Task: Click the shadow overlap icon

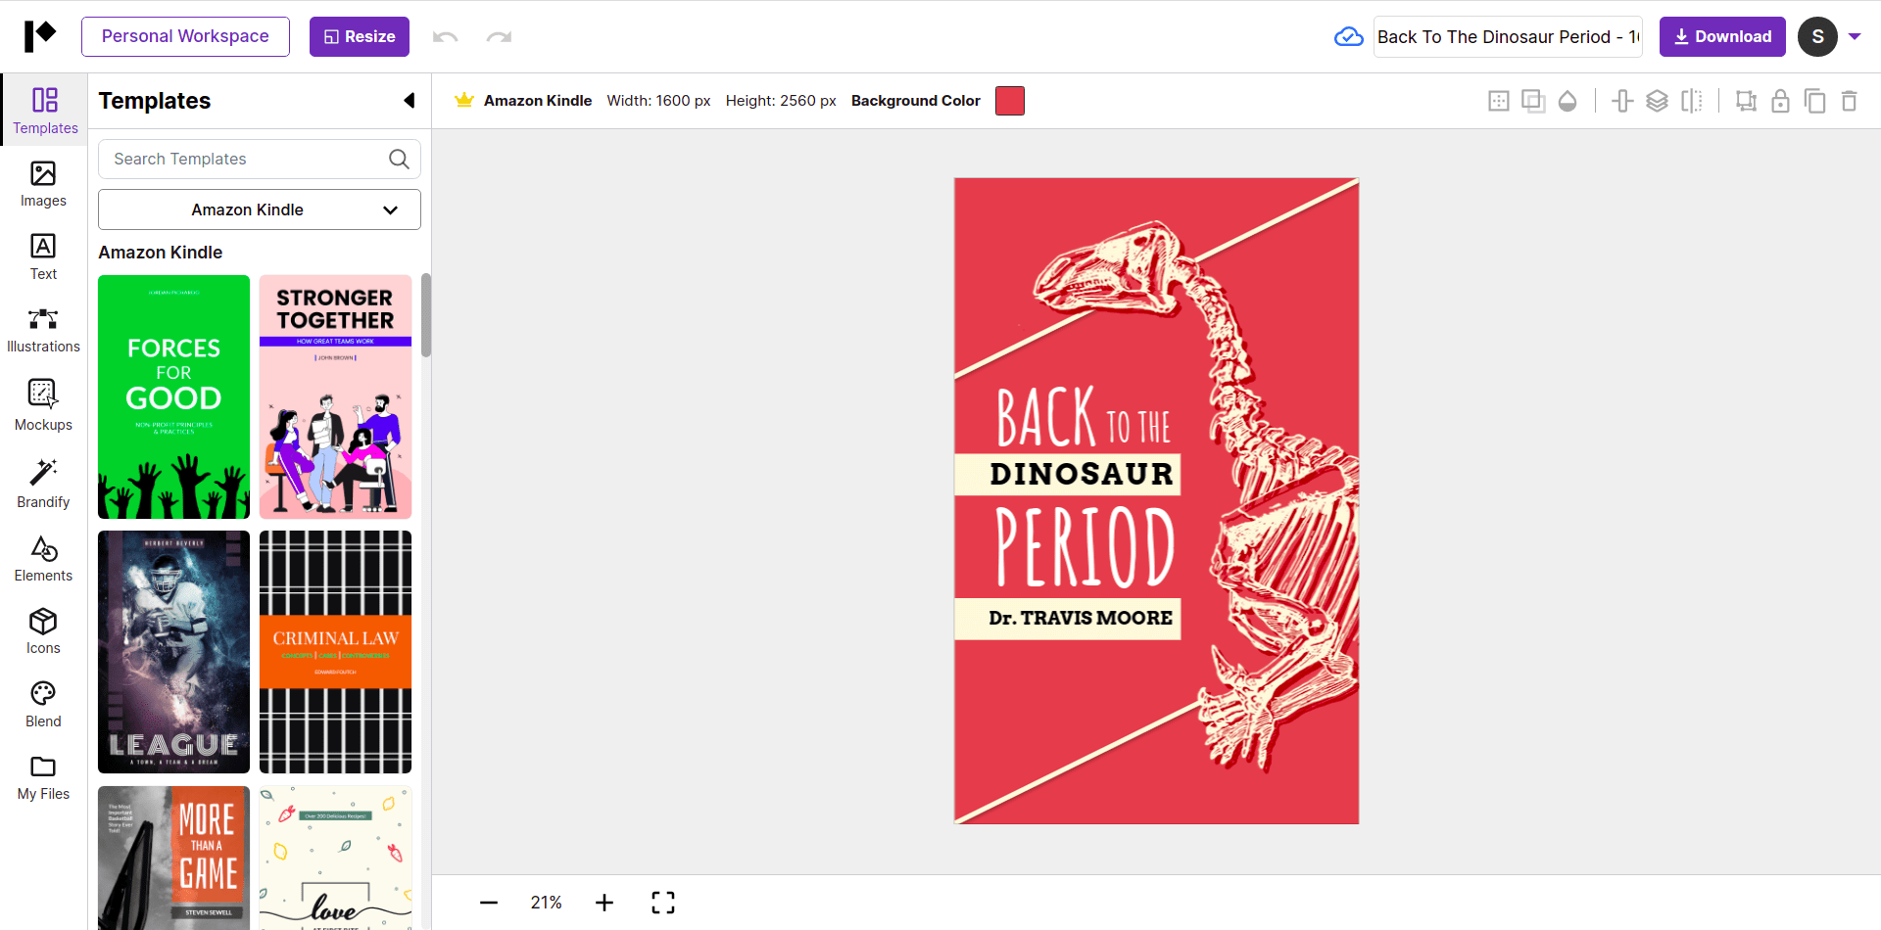Action: [1532, 101]
